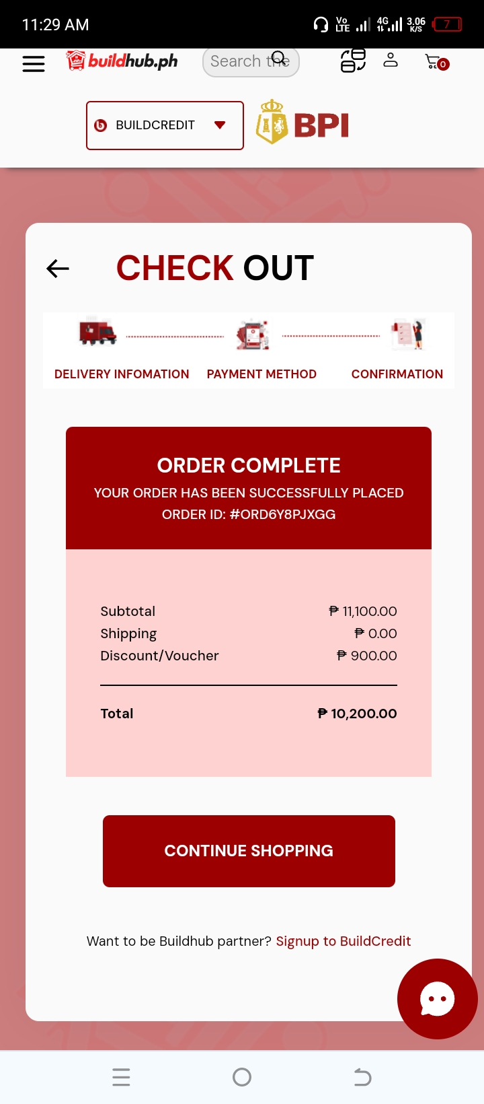Tap the buildhub.ph logo

[122, 61]
